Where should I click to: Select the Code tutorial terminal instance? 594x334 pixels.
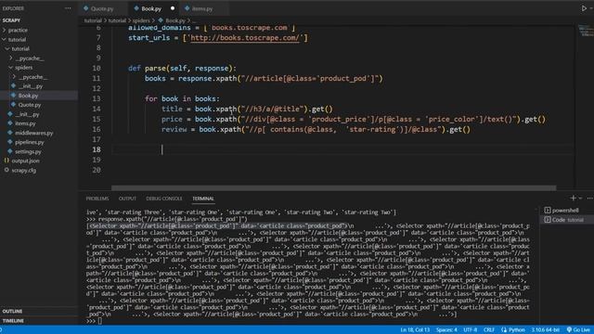click(x=567, y=220)
